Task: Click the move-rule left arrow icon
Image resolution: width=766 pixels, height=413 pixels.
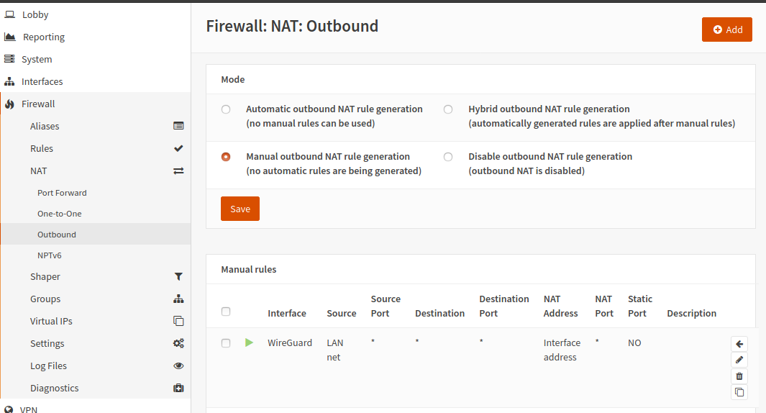Action: click(739, 344)
